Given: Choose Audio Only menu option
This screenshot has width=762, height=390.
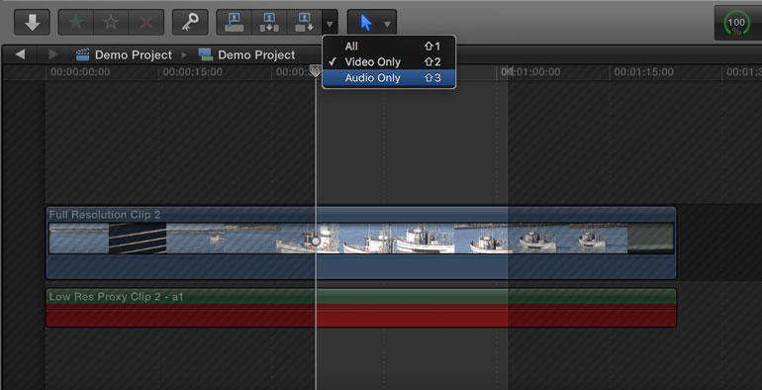Looking at the screenshot, I should click(x=389, y=78).
